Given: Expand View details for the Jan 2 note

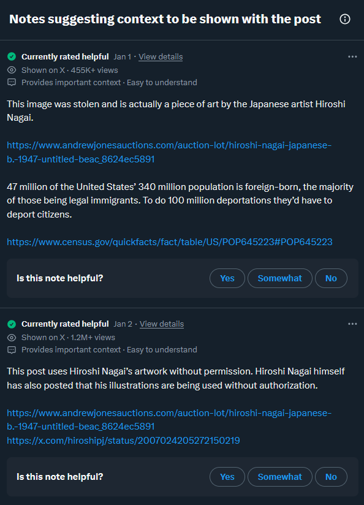Looking at the screenshot, I should (x=161, y=324).
